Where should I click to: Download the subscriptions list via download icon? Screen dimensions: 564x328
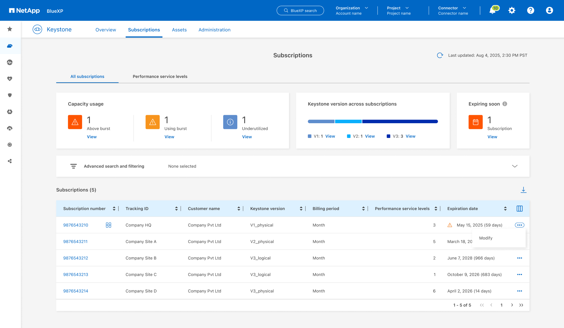tap(523, 190)
